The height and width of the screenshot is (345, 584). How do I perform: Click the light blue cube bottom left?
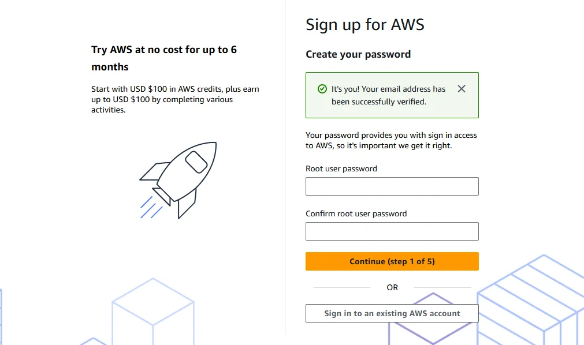(152, 312)
